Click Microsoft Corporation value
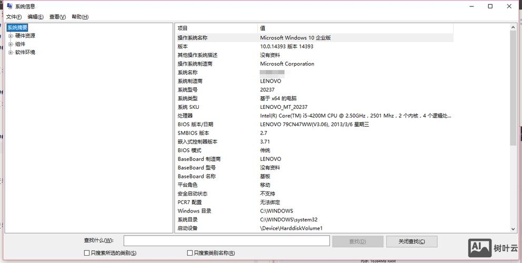 [x=287, y=64]
